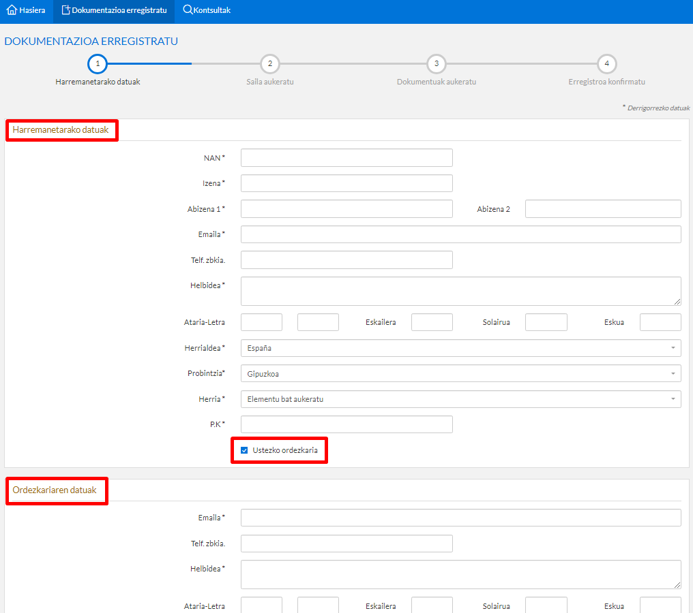Select the contact Emaila field

(460, 234)
